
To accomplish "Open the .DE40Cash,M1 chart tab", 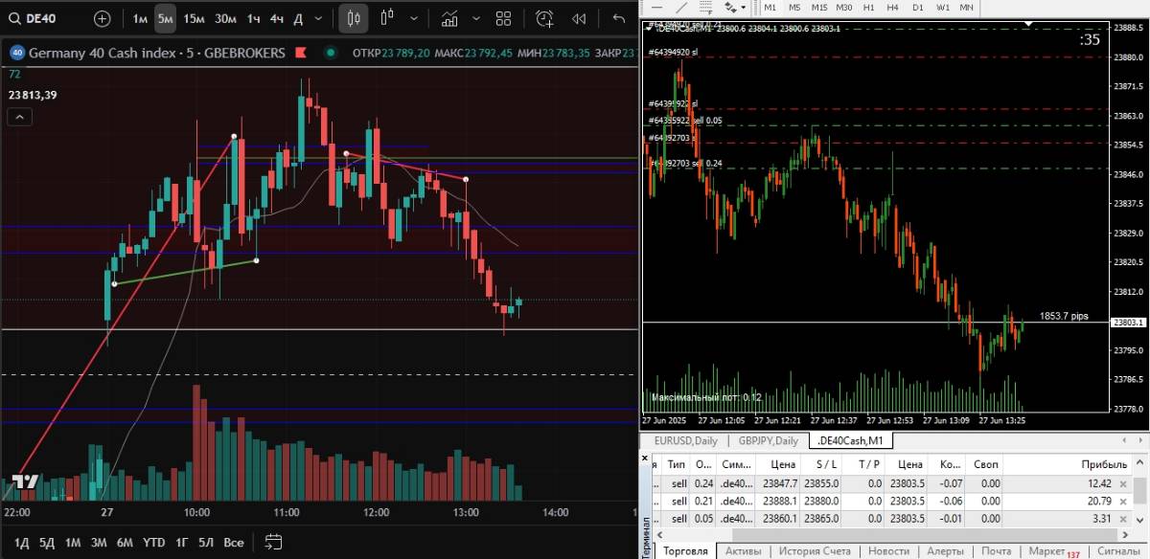I will click(850, 440).
